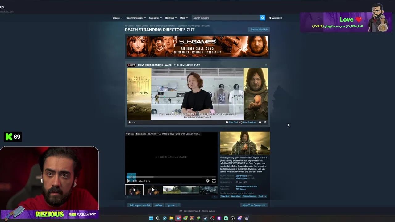This screenshot has height=222, width=395.
Task: Click Action Games breadcrumb link
Action: click(x=142, y=26)
